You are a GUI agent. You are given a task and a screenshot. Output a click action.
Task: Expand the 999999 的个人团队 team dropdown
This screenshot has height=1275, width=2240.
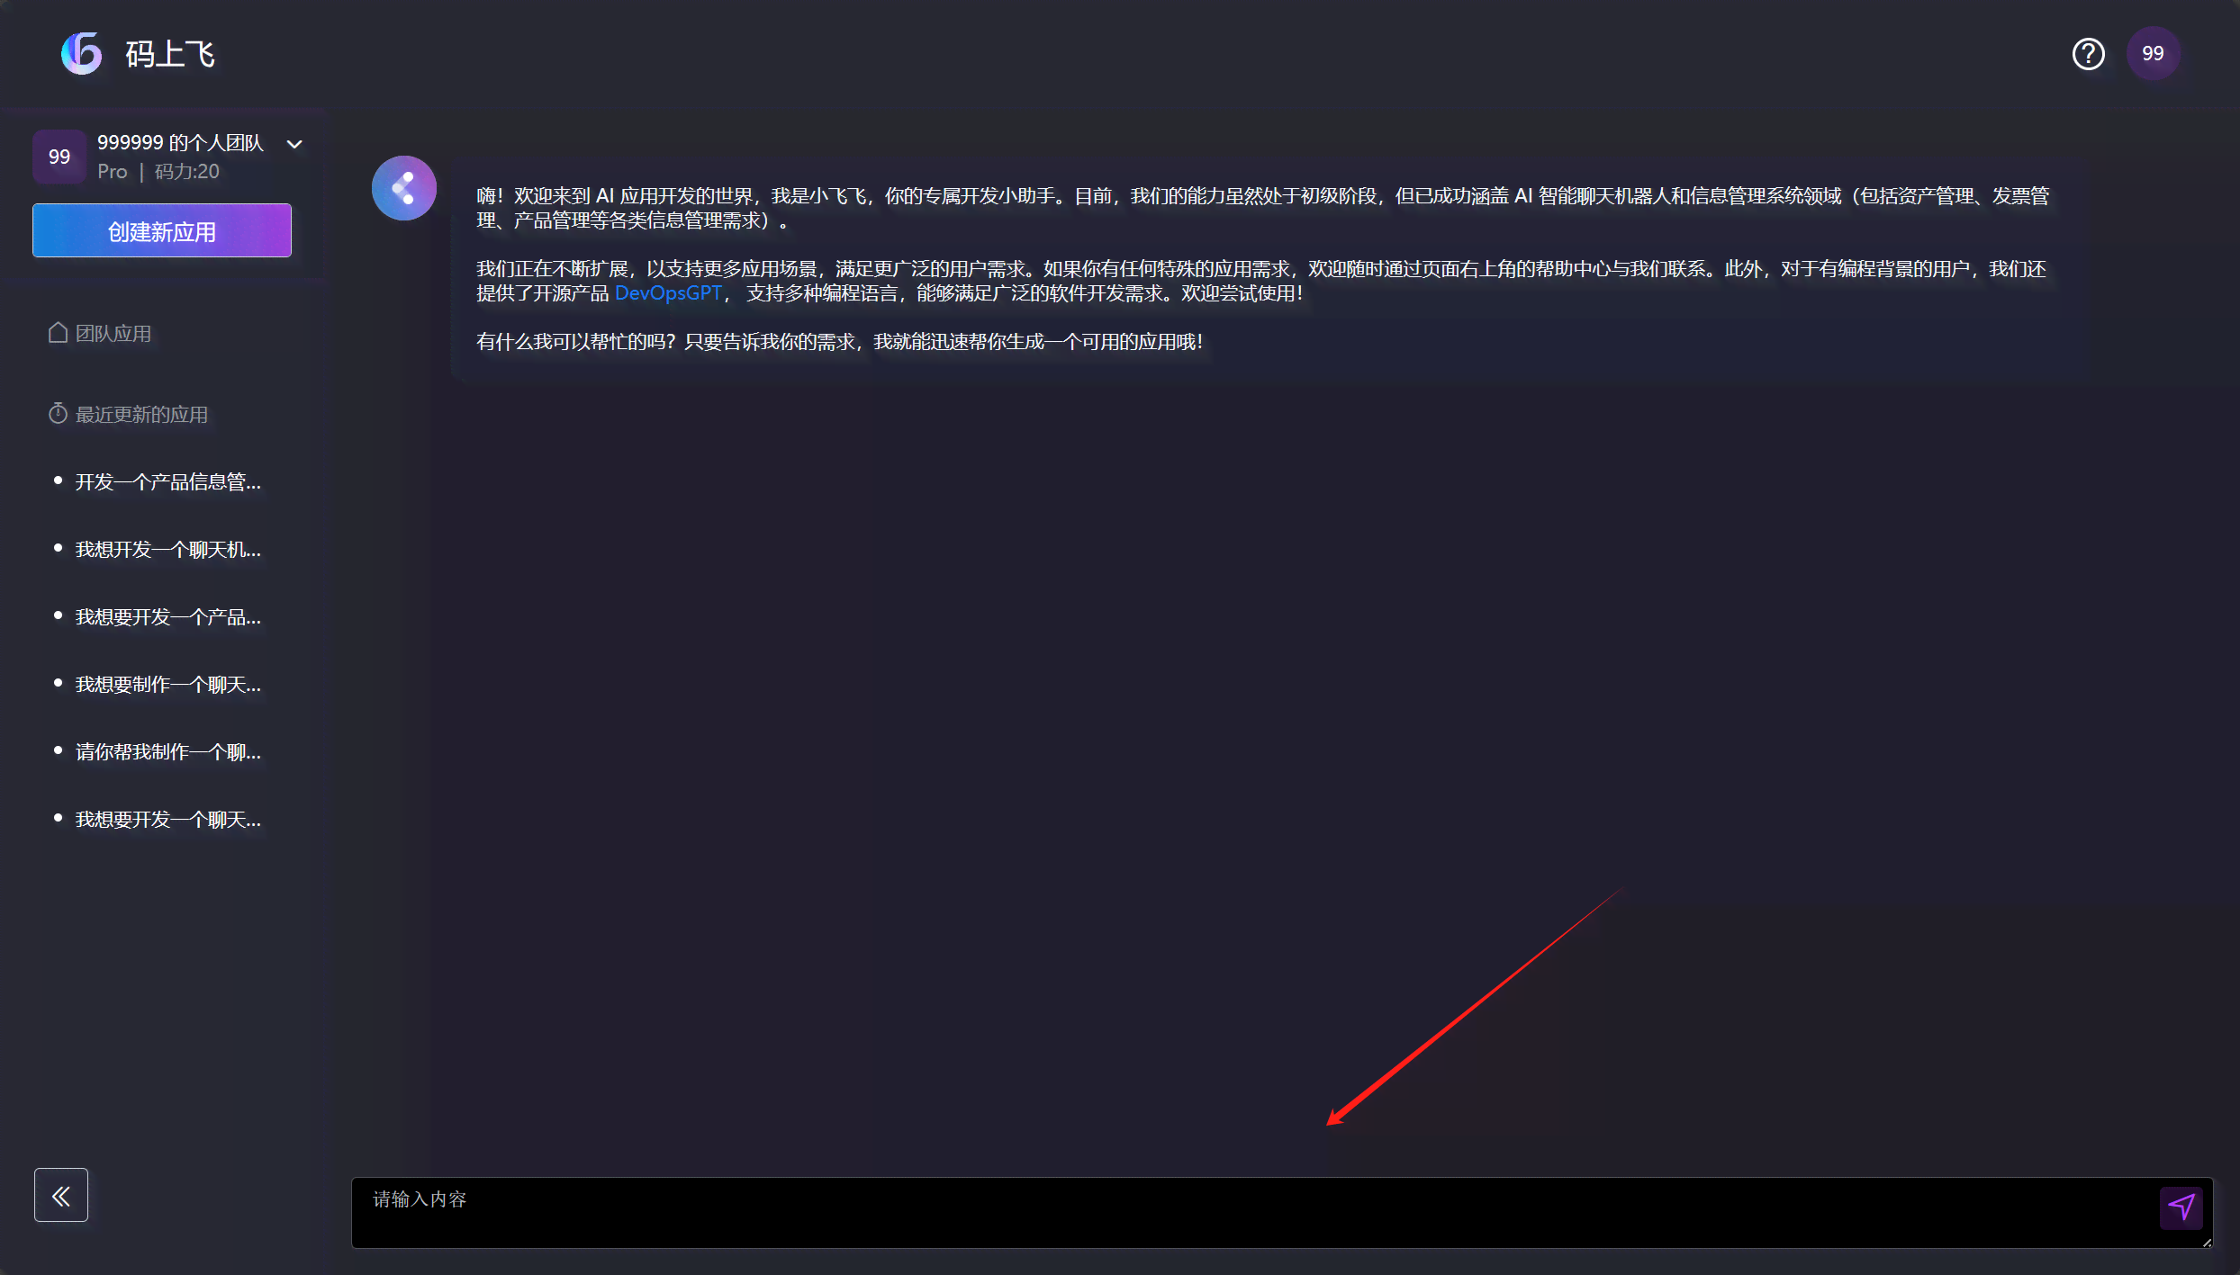pyautogui.click(x=294, y=144)
